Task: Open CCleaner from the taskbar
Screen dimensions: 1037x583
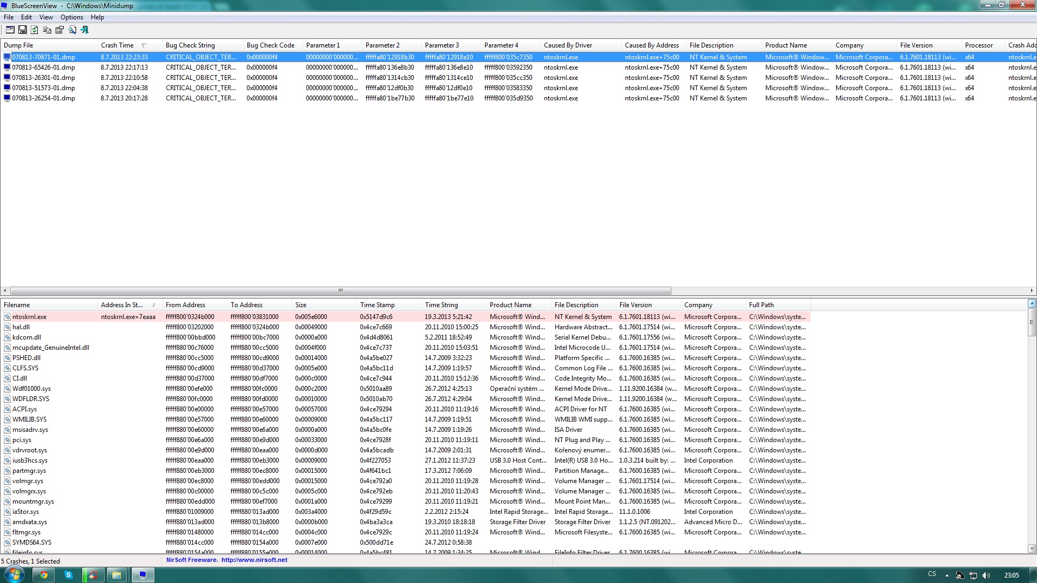Action: coord(93,575)
